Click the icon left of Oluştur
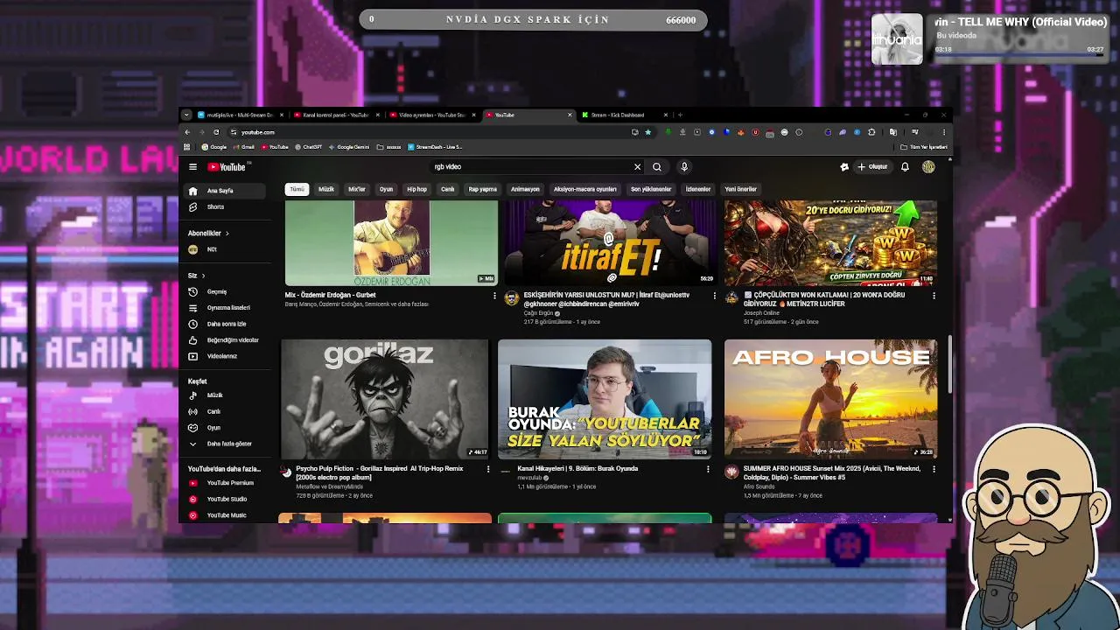This screenshot has height=630, width=1120. pos(844,167)
